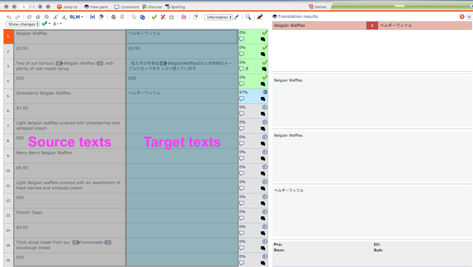Click the Undo icon in the toolbar

click(9, 17)
